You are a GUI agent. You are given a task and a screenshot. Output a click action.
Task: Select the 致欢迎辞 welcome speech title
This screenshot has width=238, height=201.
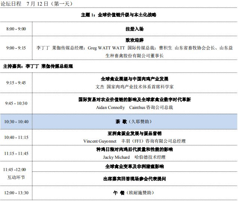tap(134, 40)
